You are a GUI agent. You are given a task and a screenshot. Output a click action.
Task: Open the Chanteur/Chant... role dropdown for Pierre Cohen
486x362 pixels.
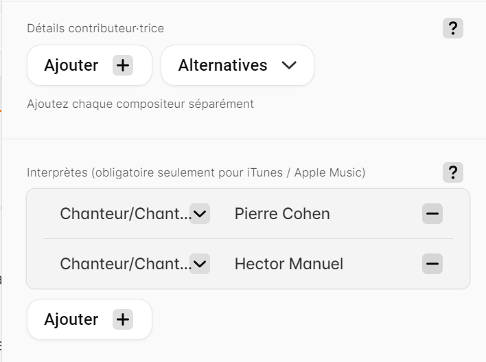click(x=135, y=214)
